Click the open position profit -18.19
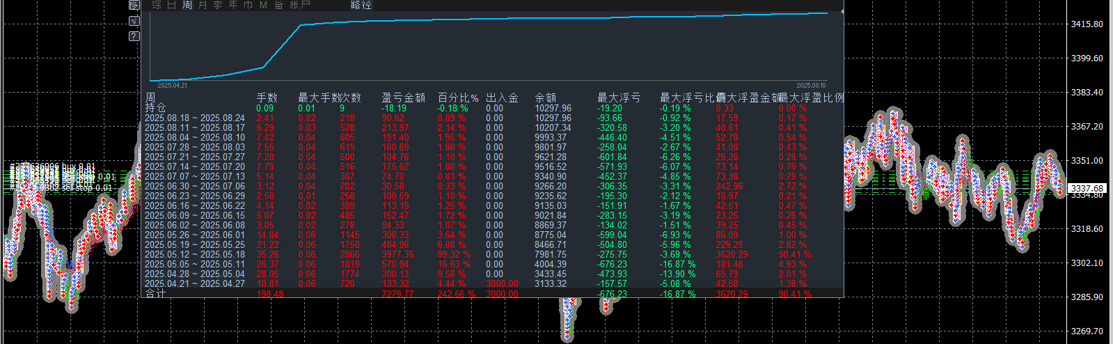The height and width of the screenshot is (344, 1113). coord(394,108)
